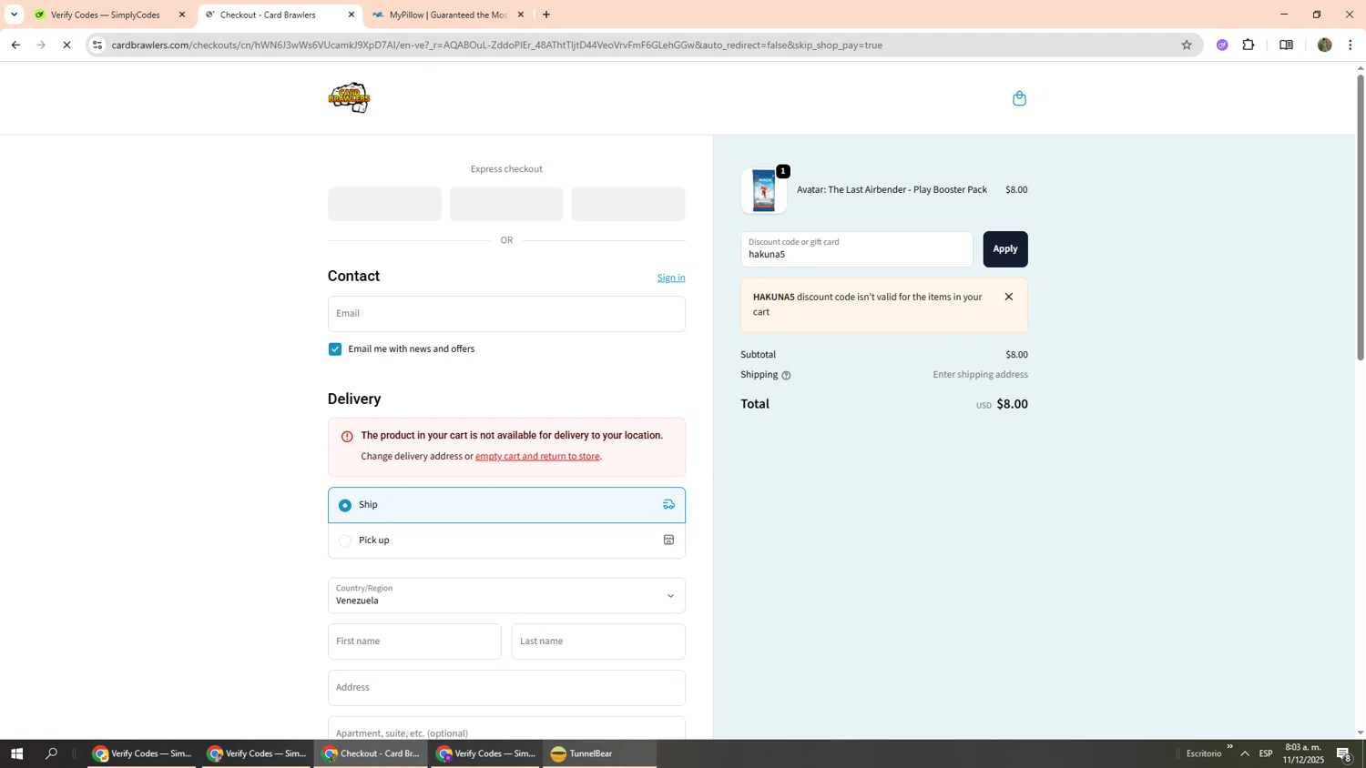Click Avatar: The Last Airbender product name
This screenshot has height=768, width=1366.
click(x=892, y=190)
